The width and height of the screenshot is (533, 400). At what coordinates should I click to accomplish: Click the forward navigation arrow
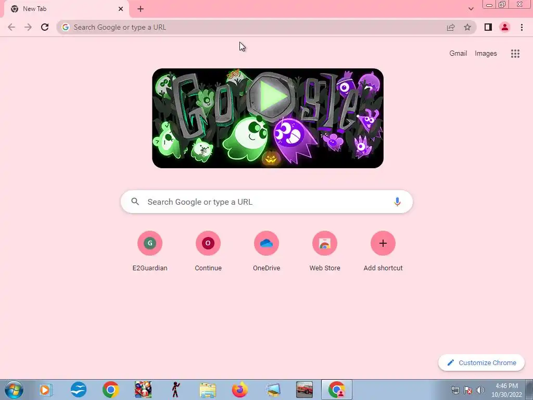pyautogui.click(x=28, y=27)
